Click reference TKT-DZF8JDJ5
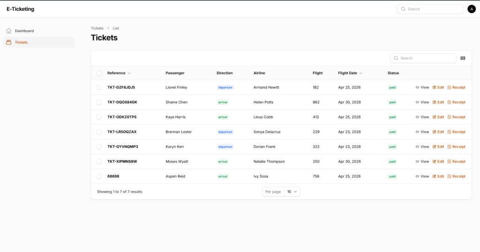Image resolution: width=480 pixels, height=252 pixels. pos(121,87)
